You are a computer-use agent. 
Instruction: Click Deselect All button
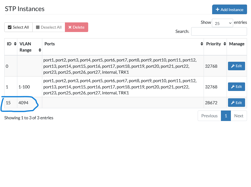[49, 27]
